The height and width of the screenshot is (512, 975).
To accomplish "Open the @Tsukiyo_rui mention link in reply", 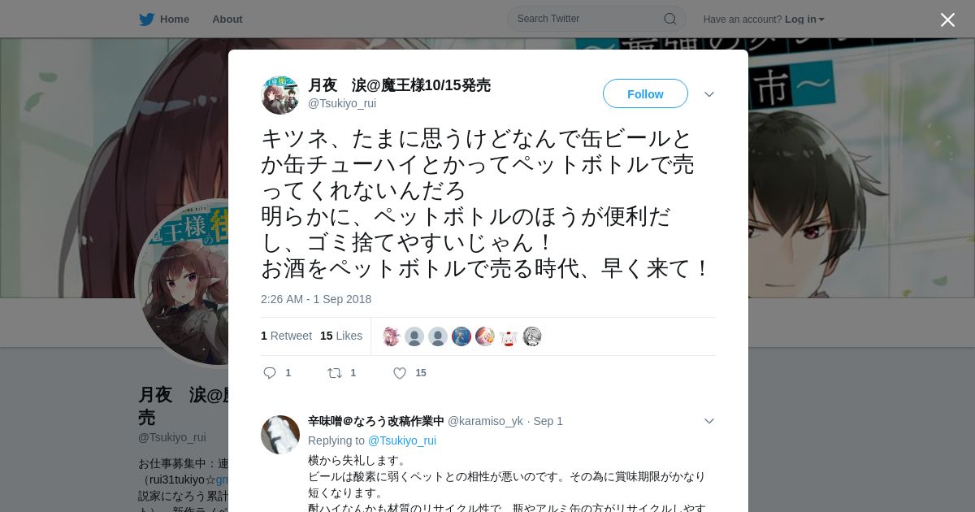I will point(402,440).
